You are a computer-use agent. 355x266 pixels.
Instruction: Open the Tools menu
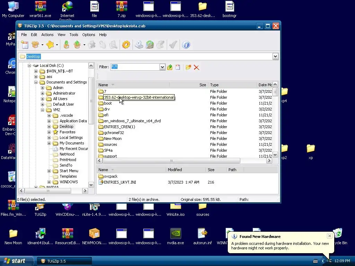coord(74,35)
